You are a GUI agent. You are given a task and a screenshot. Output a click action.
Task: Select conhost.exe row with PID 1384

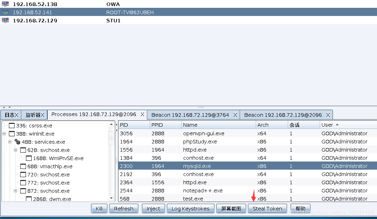tap(248, 158)
